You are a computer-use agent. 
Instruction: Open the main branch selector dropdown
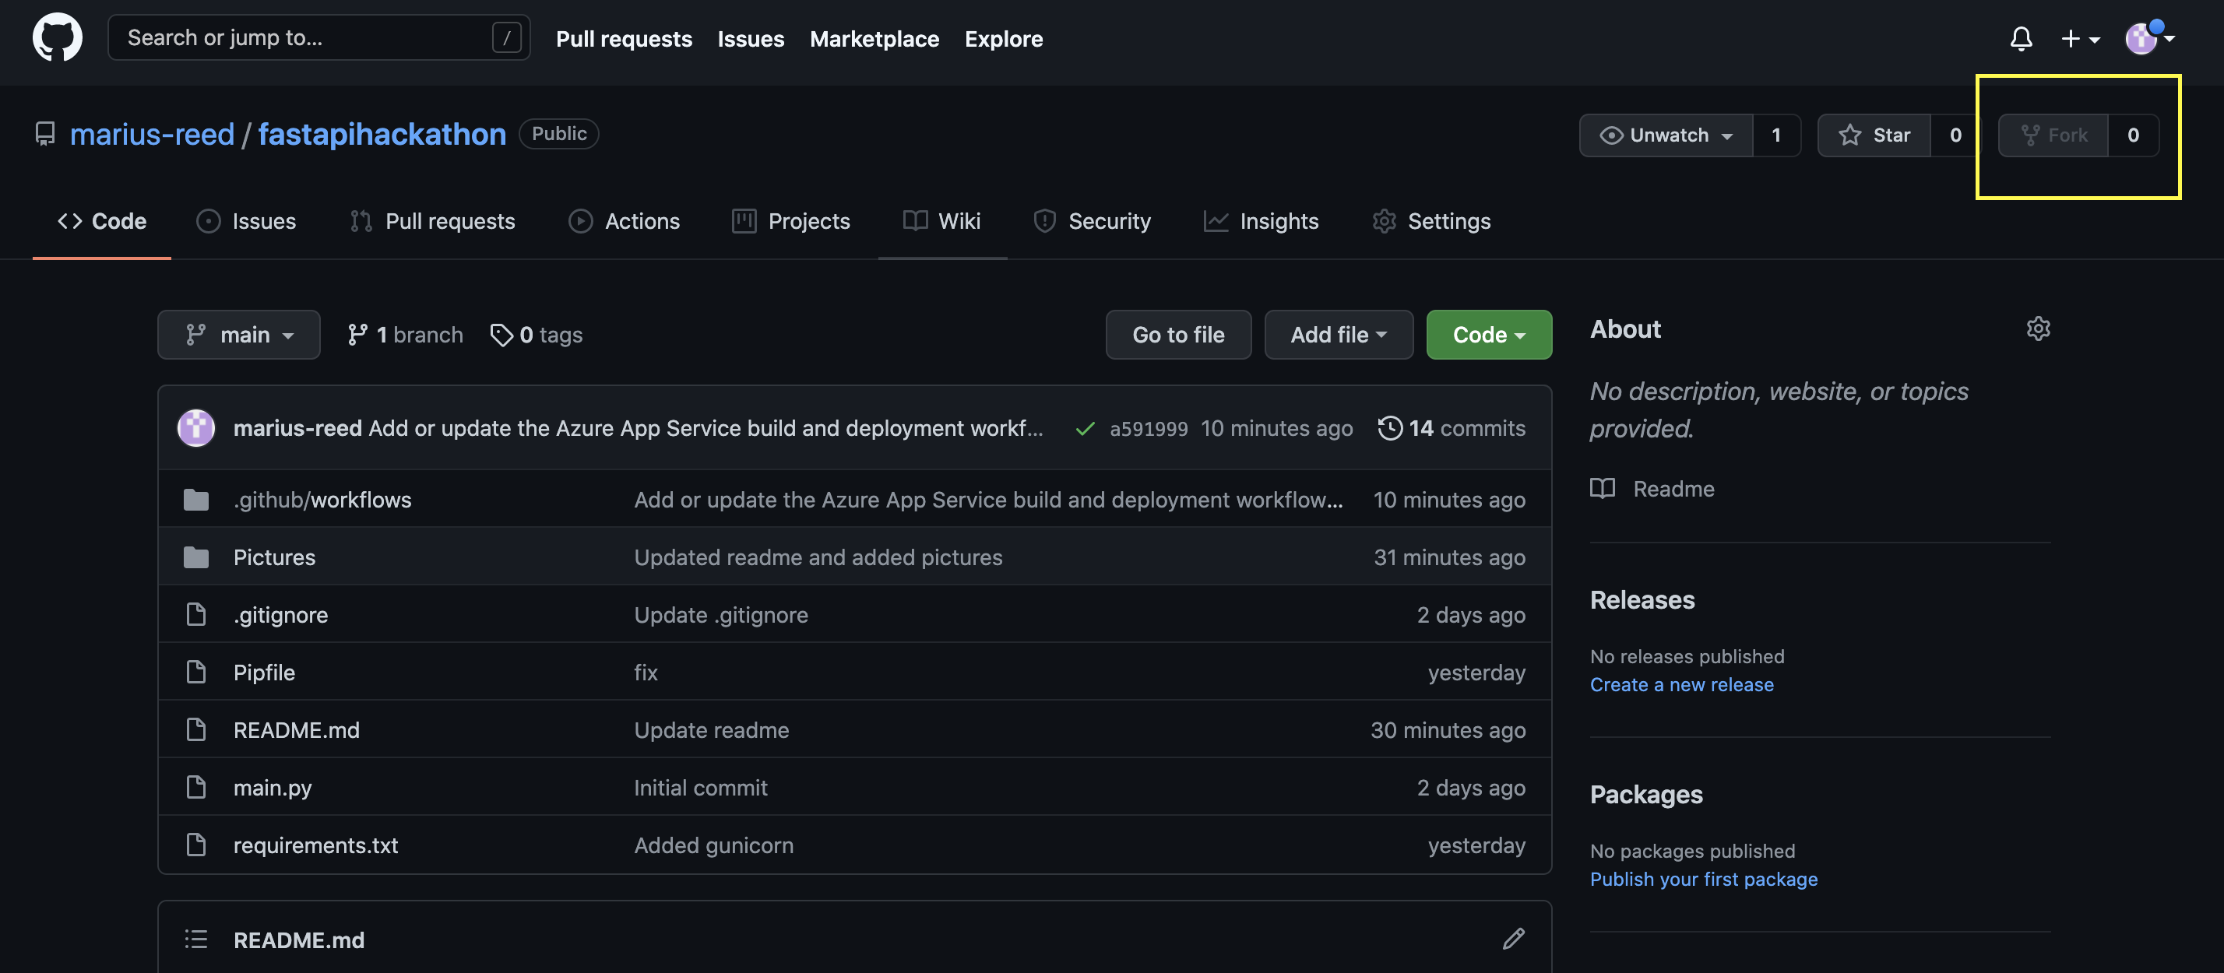point(239,335)
